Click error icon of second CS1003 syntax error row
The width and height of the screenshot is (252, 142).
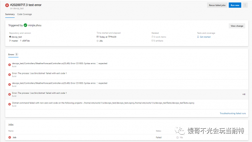coord(10,85)
